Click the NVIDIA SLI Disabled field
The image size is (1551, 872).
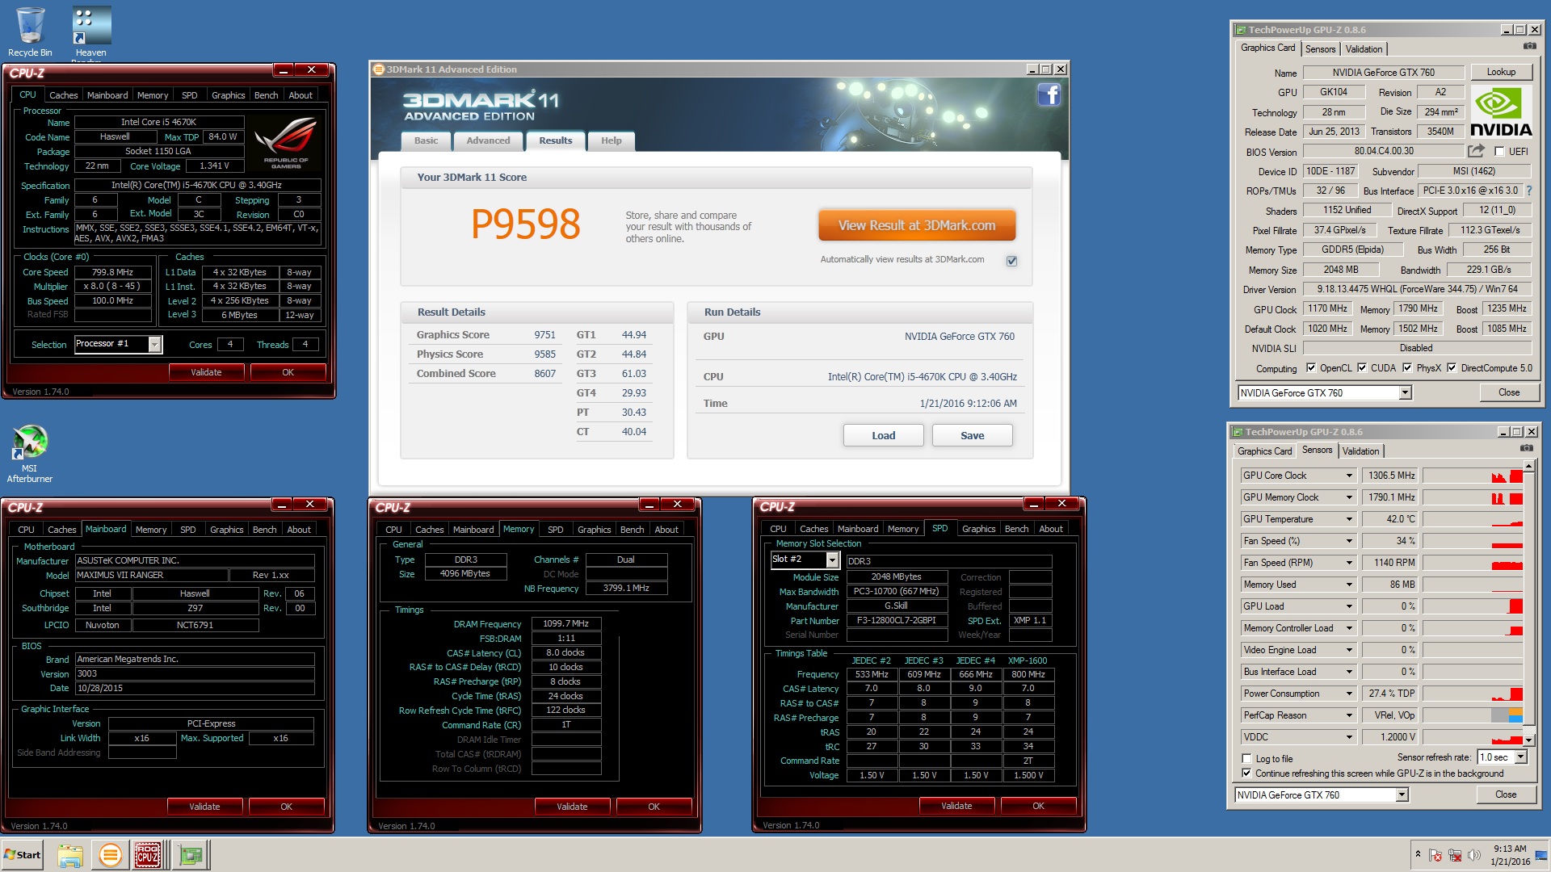coord(1415,348)
